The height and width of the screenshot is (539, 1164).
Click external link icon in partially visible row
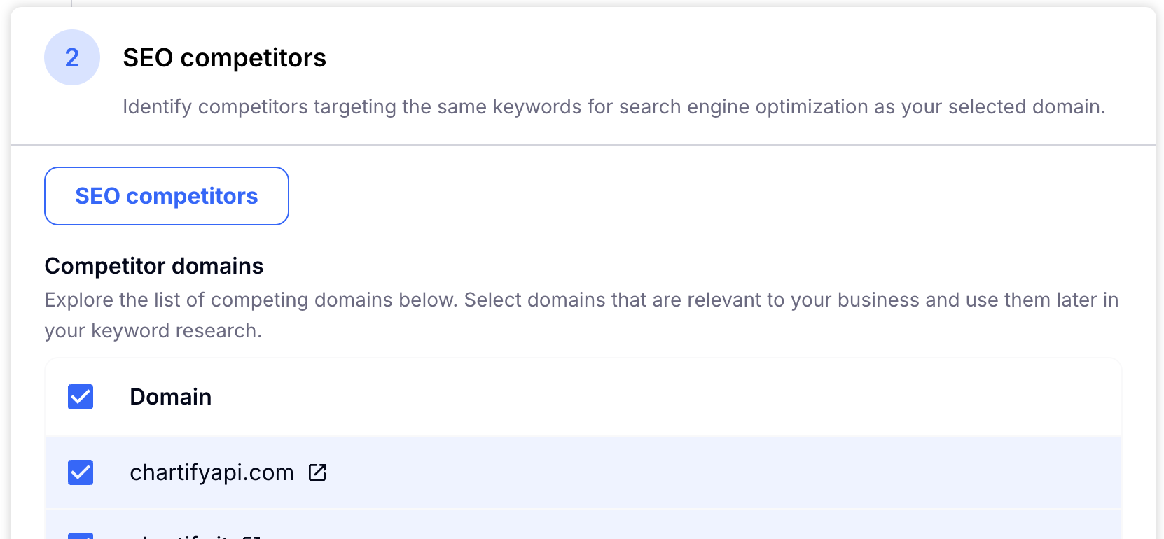tap(251, 536)
